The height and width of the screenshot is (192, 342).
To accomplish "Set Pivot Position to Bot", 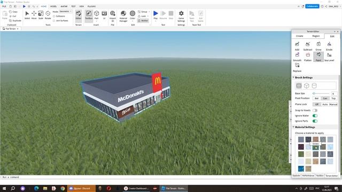I will (317, 98).
